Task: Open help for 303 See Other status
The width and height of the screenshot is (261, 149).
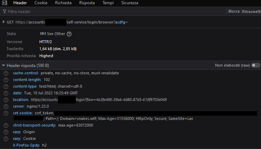Action: [x=69, y=34]
